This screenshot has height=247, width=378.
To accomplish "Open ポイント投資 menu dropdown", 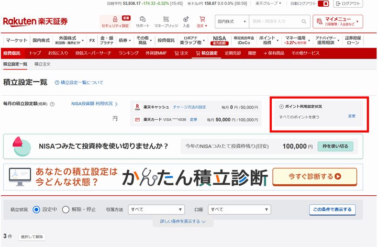I will point(268,40).
